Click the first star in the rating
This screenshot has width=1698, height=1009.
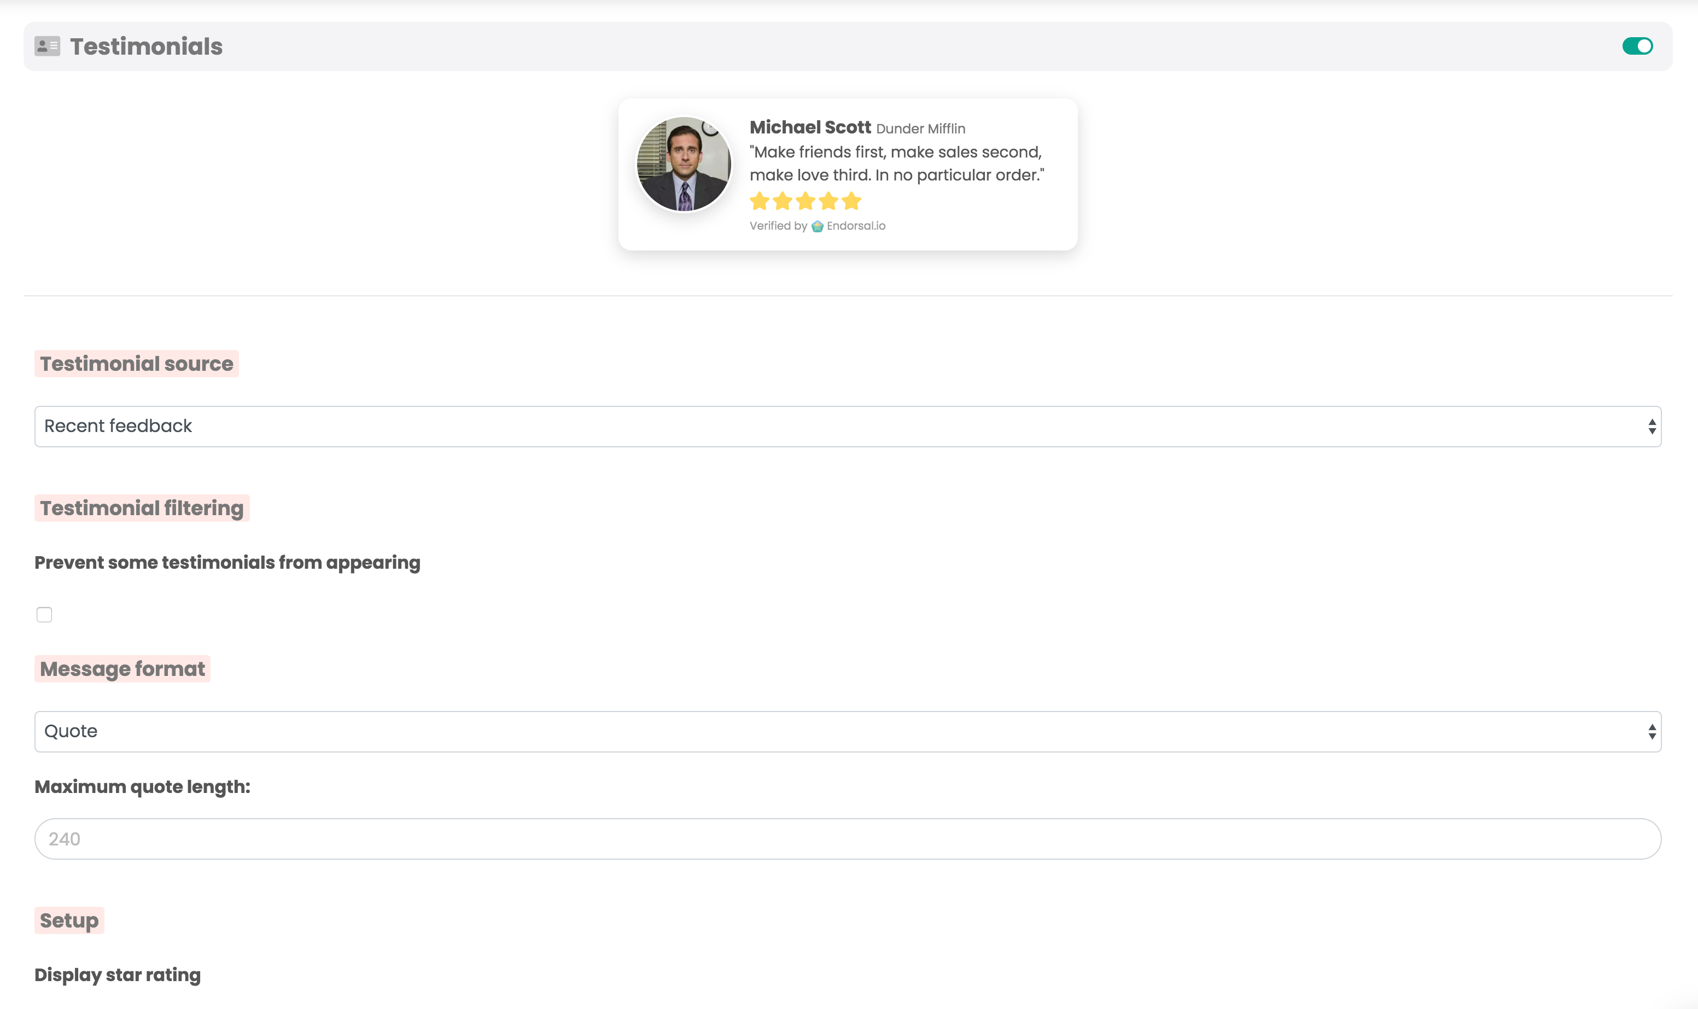click(760, 200)
